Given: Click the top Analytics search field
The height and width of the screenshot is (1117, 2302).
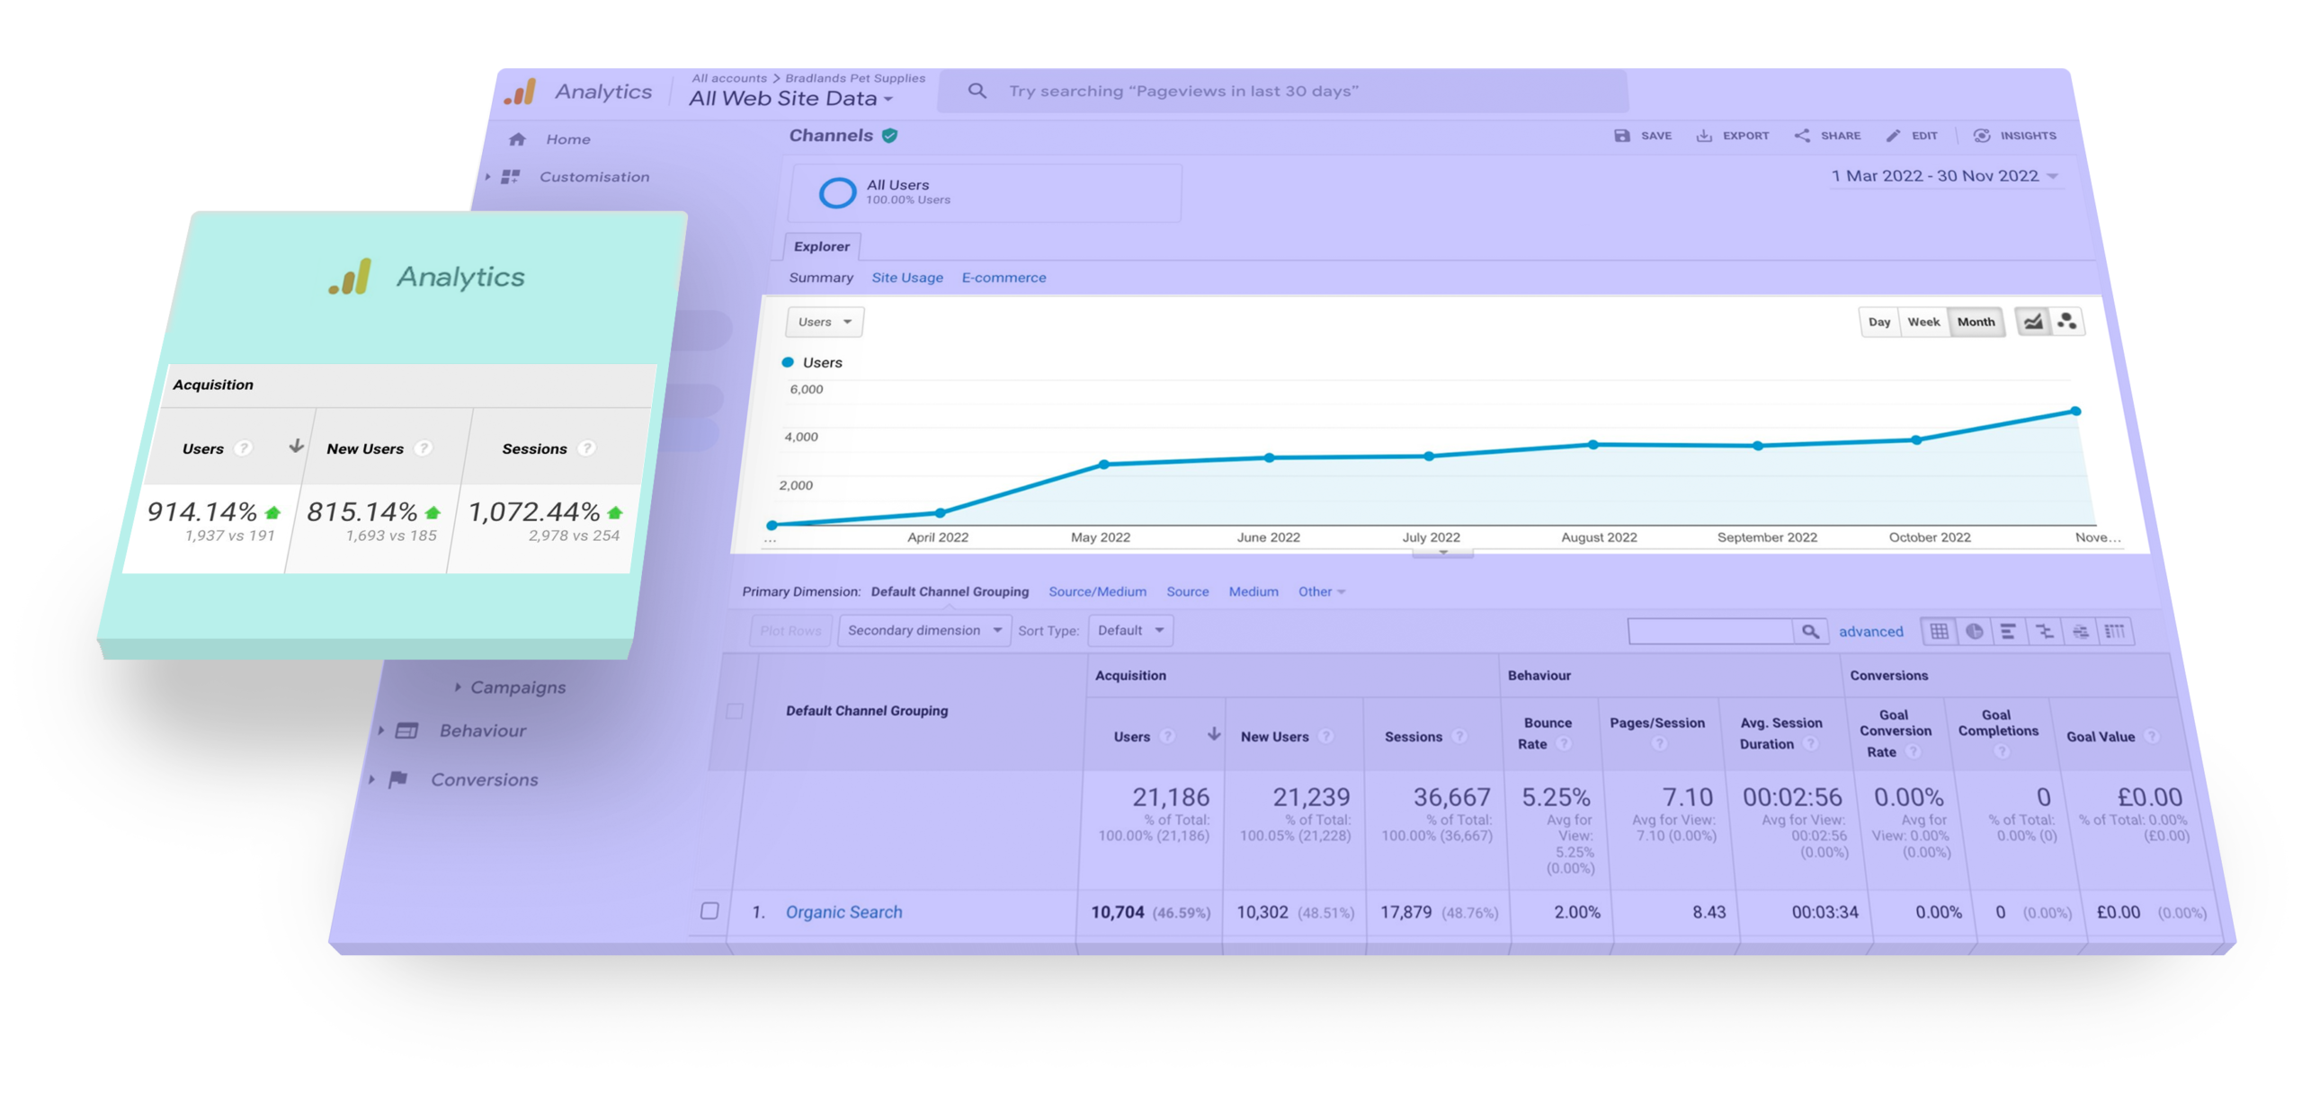Looking at the screenshot, I should [1282, 91].
